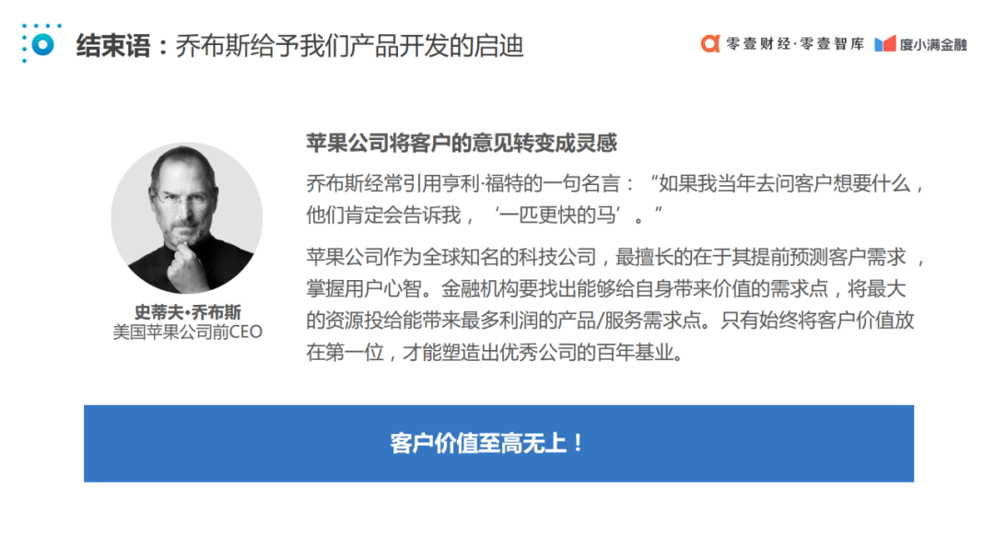
Task: Click the 结束语 slide title text
Action: pos(113,46)
